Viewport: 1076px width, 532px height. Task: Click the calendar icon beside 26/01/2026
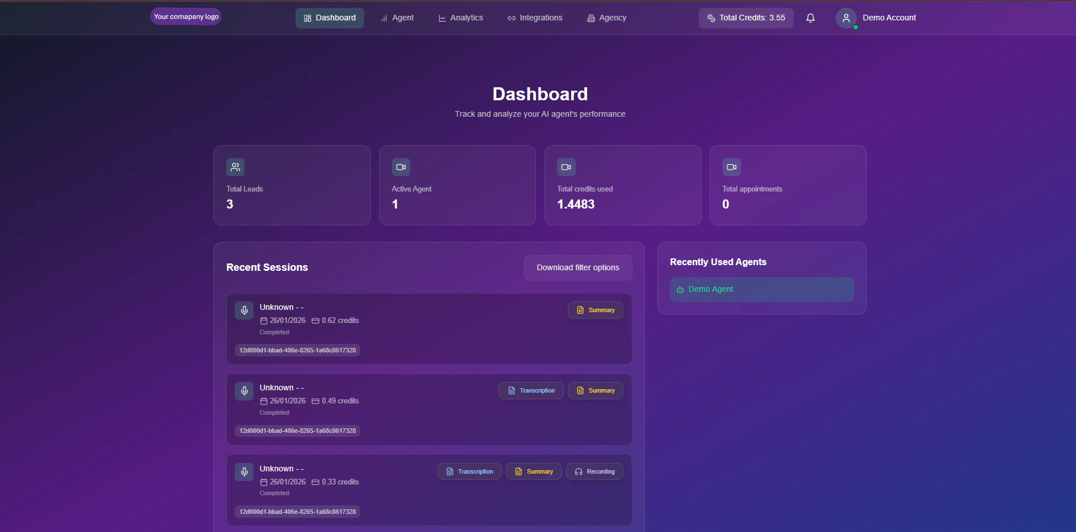pyautogui.click(x=263, y=320)
